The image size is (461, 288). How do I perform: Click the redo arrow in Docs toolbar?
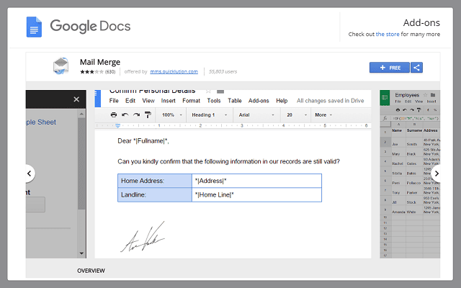[x=136, y=115]
